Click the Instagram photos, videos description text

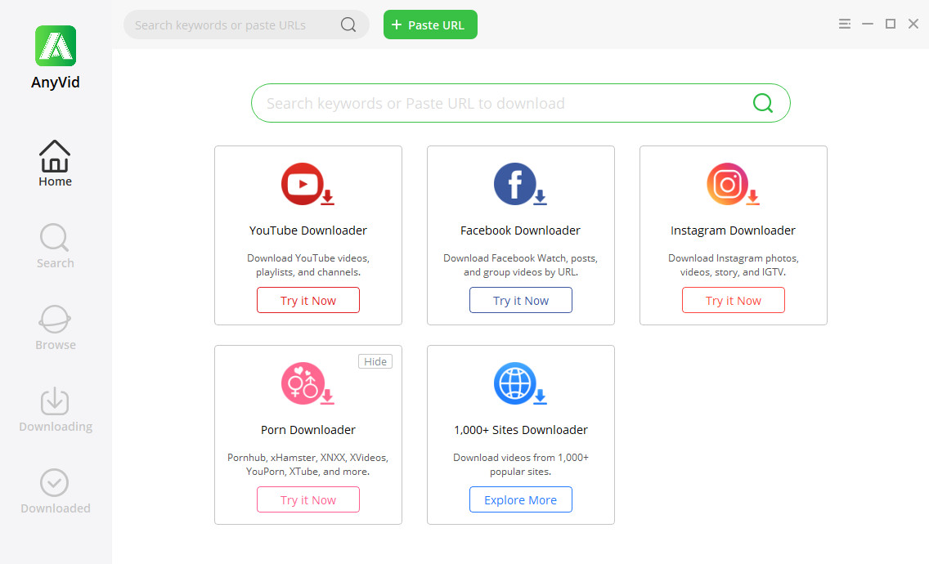pyautogui.click(x=734, y=265)
